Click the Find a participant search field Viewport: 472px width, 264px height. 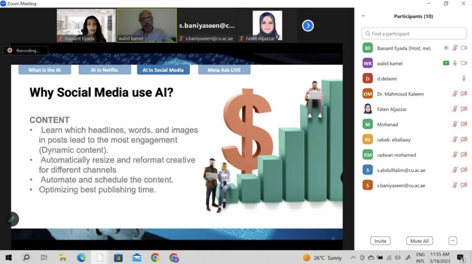coord(414,34)
